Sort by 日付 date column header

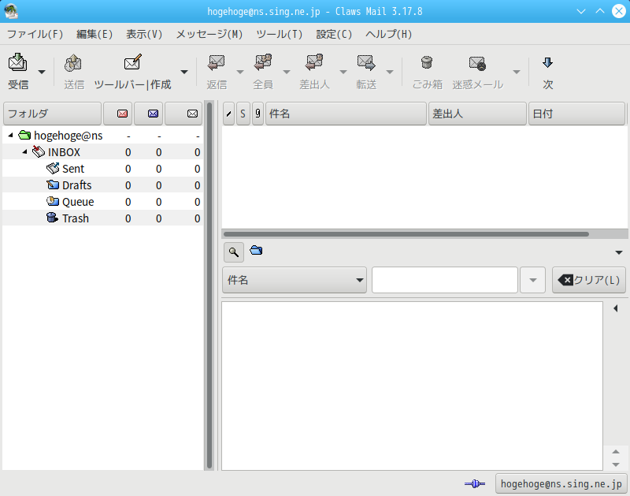576,114
